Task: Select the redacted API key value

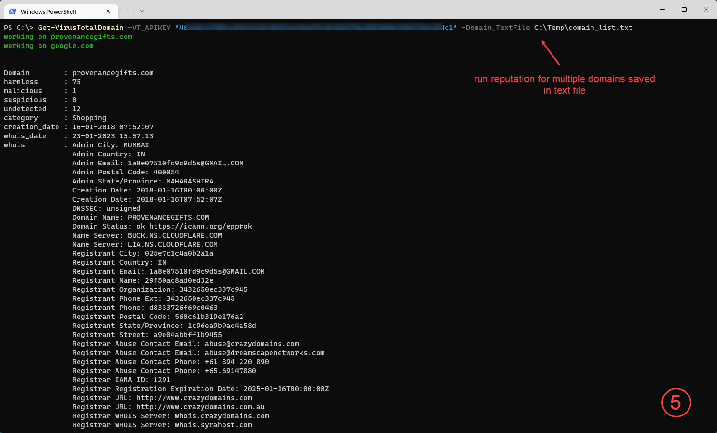Action: click(x=319, y=27)
